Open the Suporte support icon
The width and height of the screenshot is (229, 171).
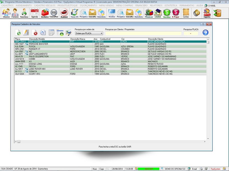click(x=207, y=13)
